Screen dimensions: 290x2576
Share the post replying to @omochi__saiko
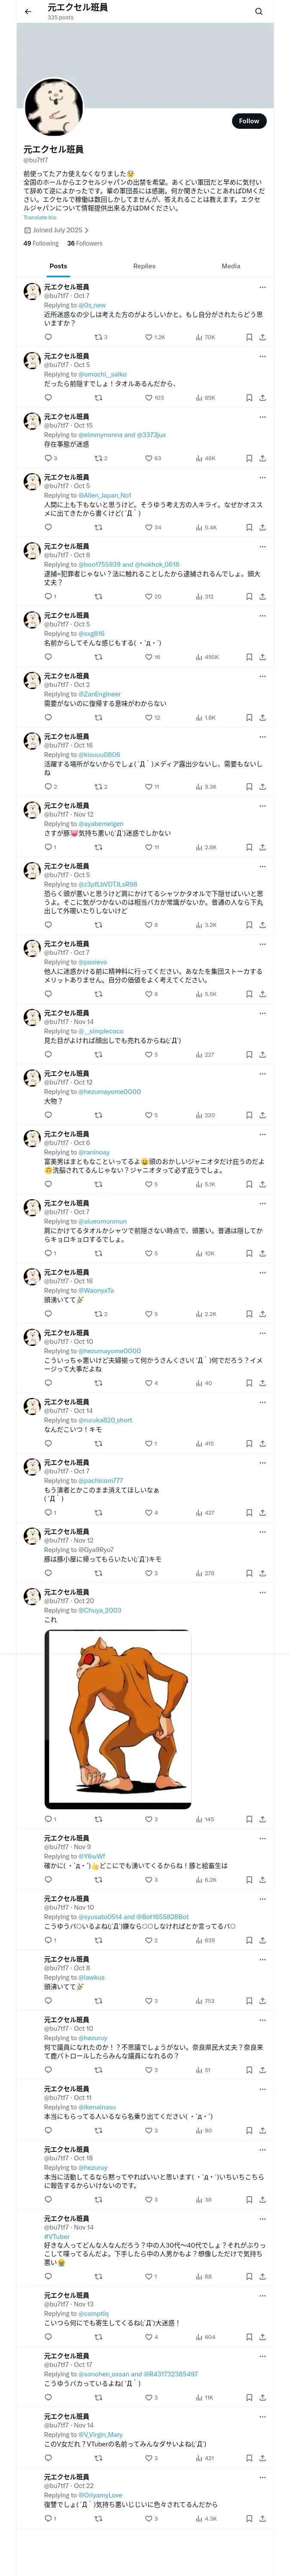pyautogui.click(x=262, y=398)
